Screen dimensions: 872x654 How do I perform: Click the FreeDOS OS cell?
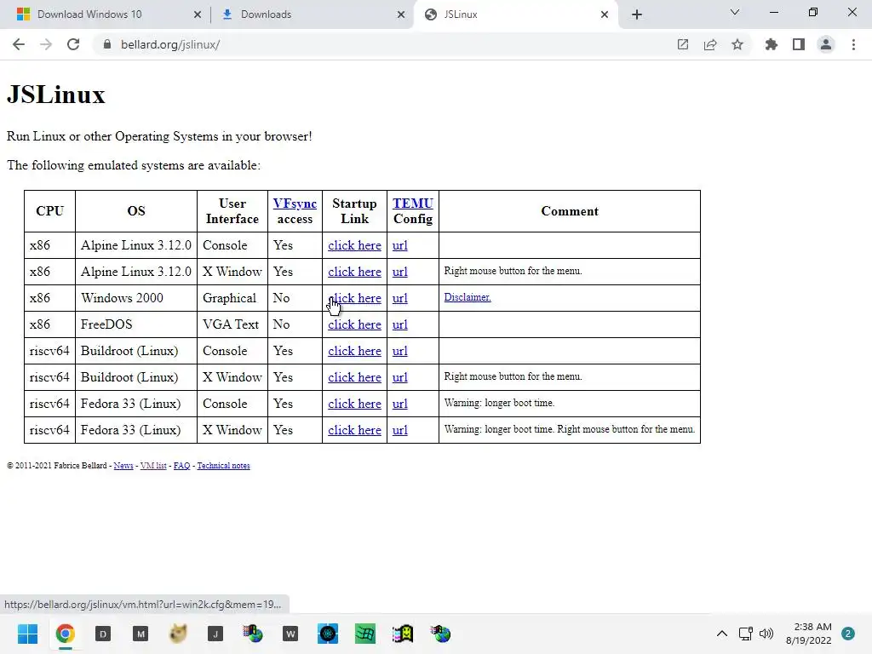click(136, 324)
